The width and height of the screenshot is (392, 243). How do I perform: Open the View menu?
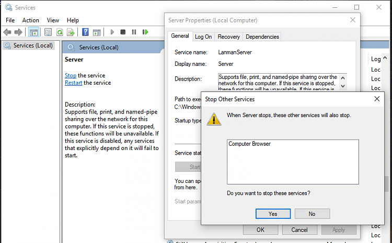click(53, 20)
